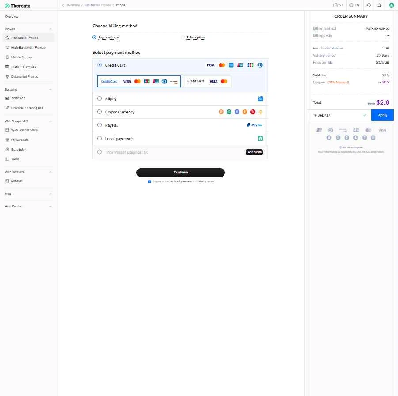Click the Tether icon in Crypto Currency row
Image resolution: width=398 pixels, height=396 pixels.
[229, 112]
